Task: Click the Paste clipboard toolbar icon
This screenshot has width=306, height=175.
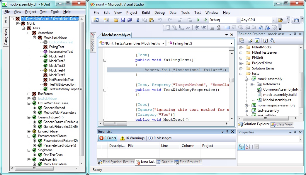Action: (151, 20)
